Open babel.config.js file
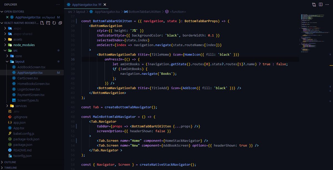The image size is (333, 170). coord(24,134)
